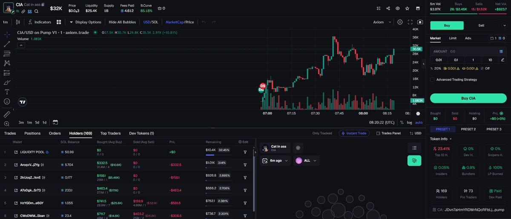Image resolution: width=511 pixels, height=219 pixels.
Task: Share this token page
Action: pyautogui.click(x=388, y=8)
